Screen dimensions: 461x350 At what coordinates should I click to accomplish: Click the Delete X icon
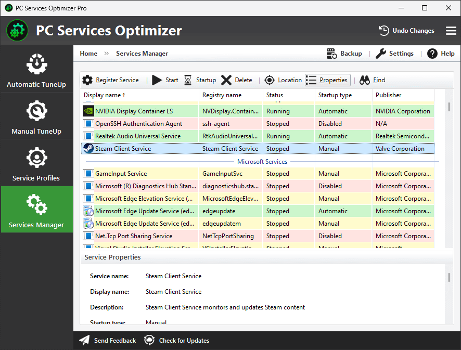pos(226,80)
